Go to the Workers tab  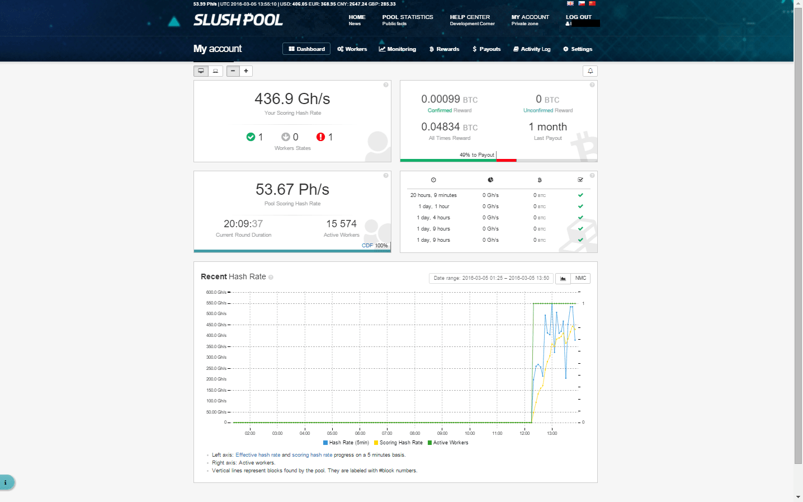(x=352, y=49)
